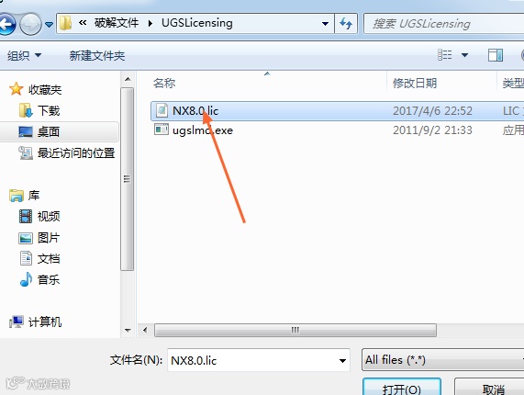
Task: Open the Organize (组织) menu
Action: tap(25, 55)
